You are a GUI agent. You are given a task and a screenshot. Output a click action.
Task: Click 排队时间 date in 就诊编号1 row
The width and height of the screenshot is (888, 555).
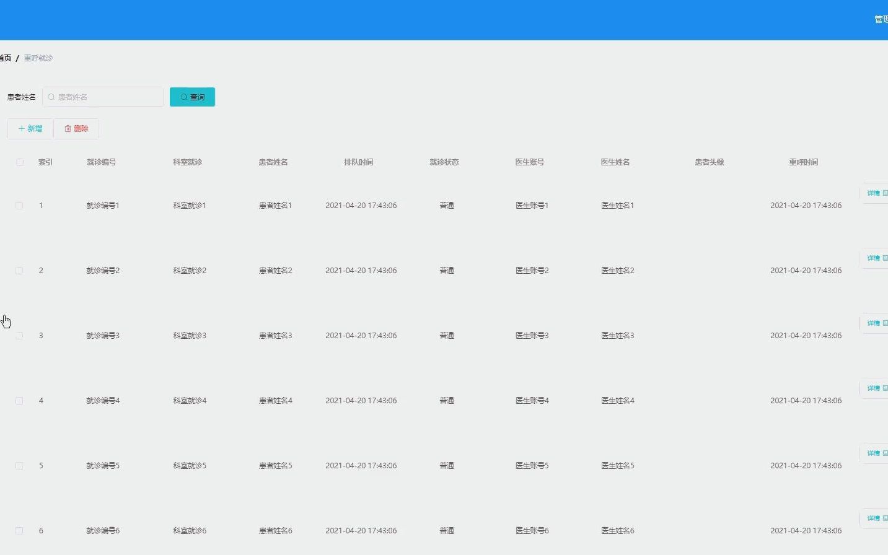pos(361,206)
